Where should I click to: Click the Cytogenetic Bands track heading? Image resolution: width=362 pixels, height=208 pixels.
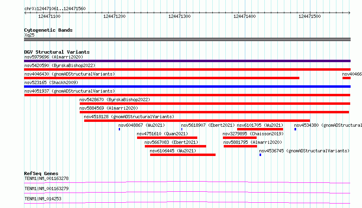[48, 30]
